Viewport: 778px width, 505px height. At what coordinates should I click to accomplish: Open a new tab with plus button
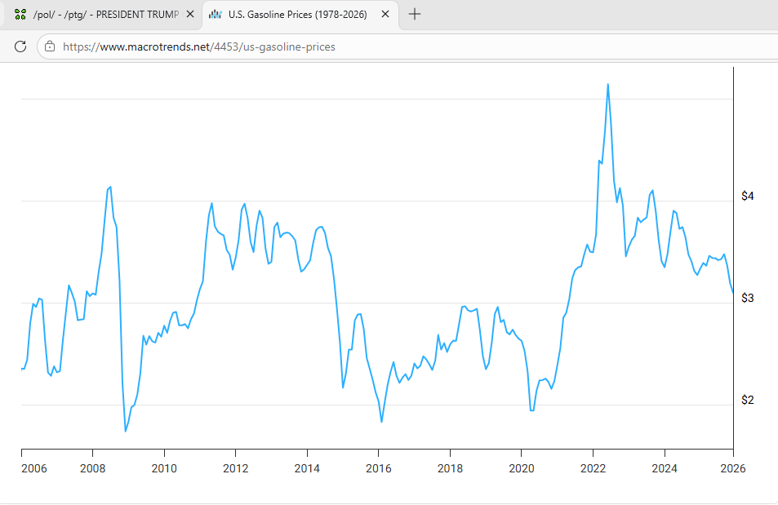(x=414, y=15)
